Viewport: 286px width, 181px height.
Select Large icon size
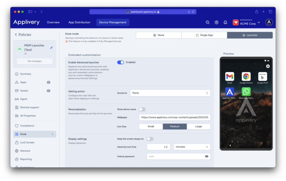coord(198,126)
